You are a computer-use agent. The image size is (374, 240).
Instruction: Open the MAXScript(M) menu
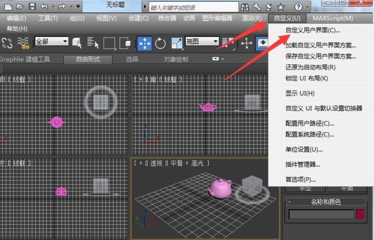(333, 18)
